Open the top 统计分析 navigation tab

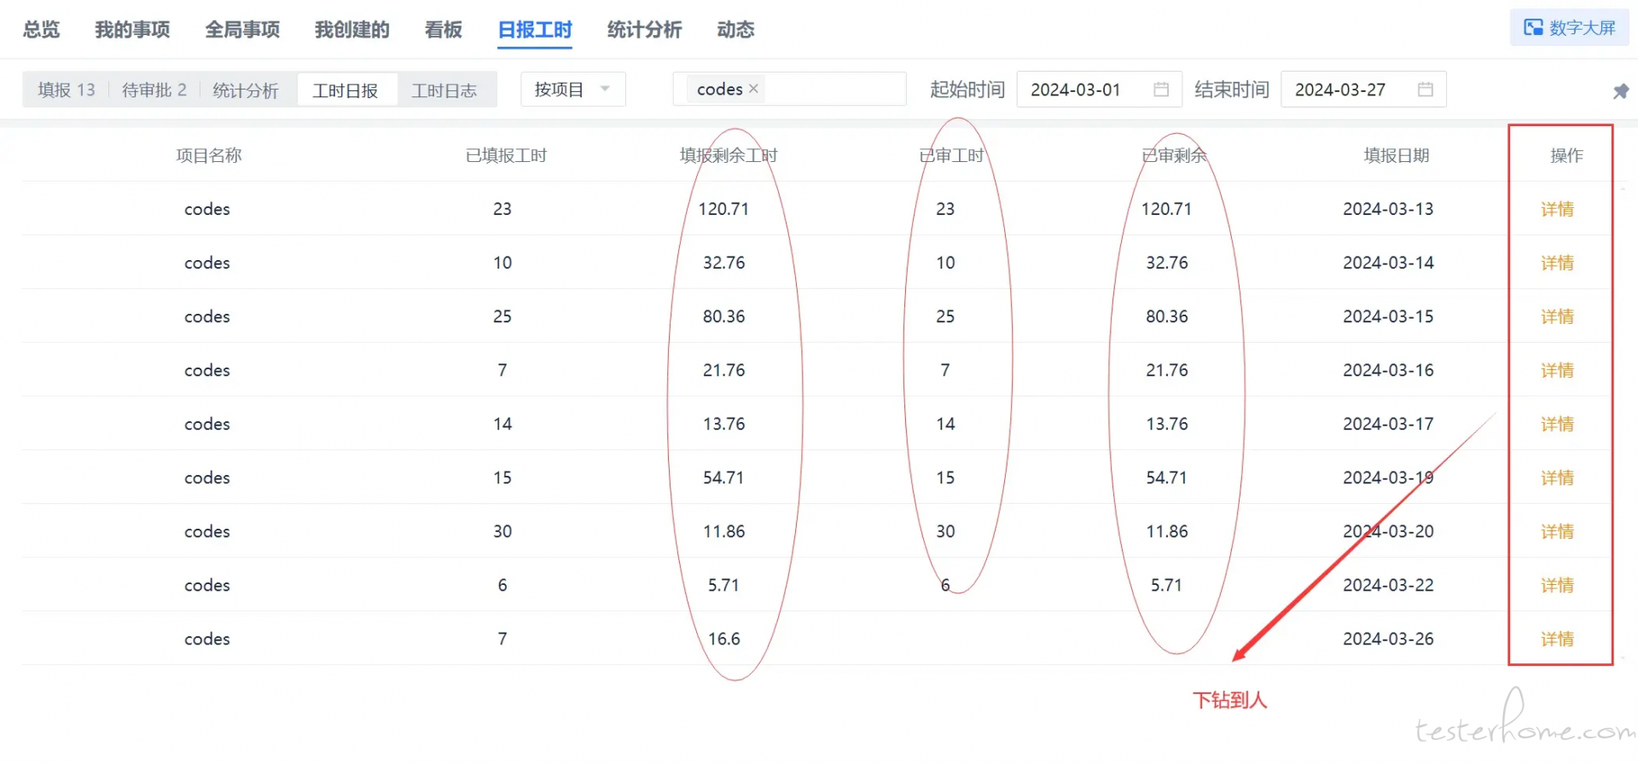[645, 30]
